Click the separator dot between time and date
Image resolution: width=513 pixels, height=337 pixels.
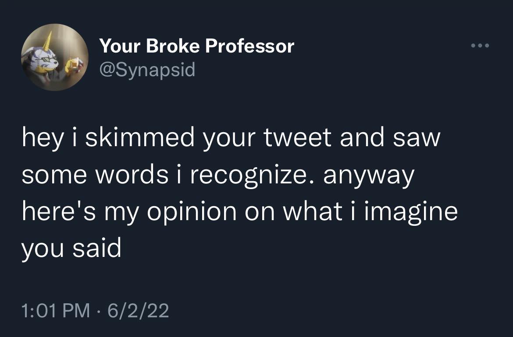97,311
